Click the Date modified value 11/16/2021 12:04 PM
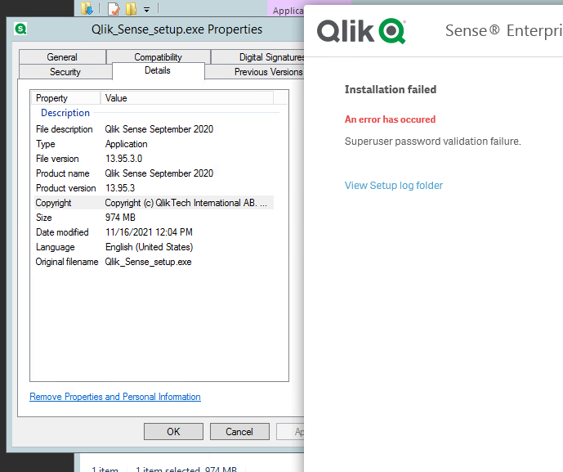This screenshot has width=563, height=472. pos(149,232)
